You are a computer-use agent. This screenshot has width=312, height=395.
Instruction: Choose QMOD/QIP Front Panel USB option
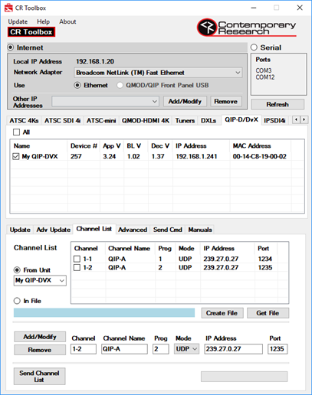[120, 85]
